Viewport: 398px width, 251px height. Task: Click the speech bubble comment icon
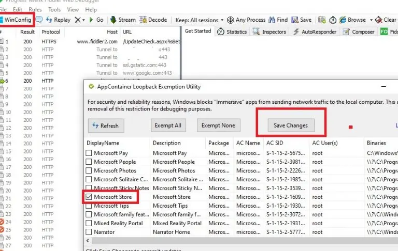(39, 20)
